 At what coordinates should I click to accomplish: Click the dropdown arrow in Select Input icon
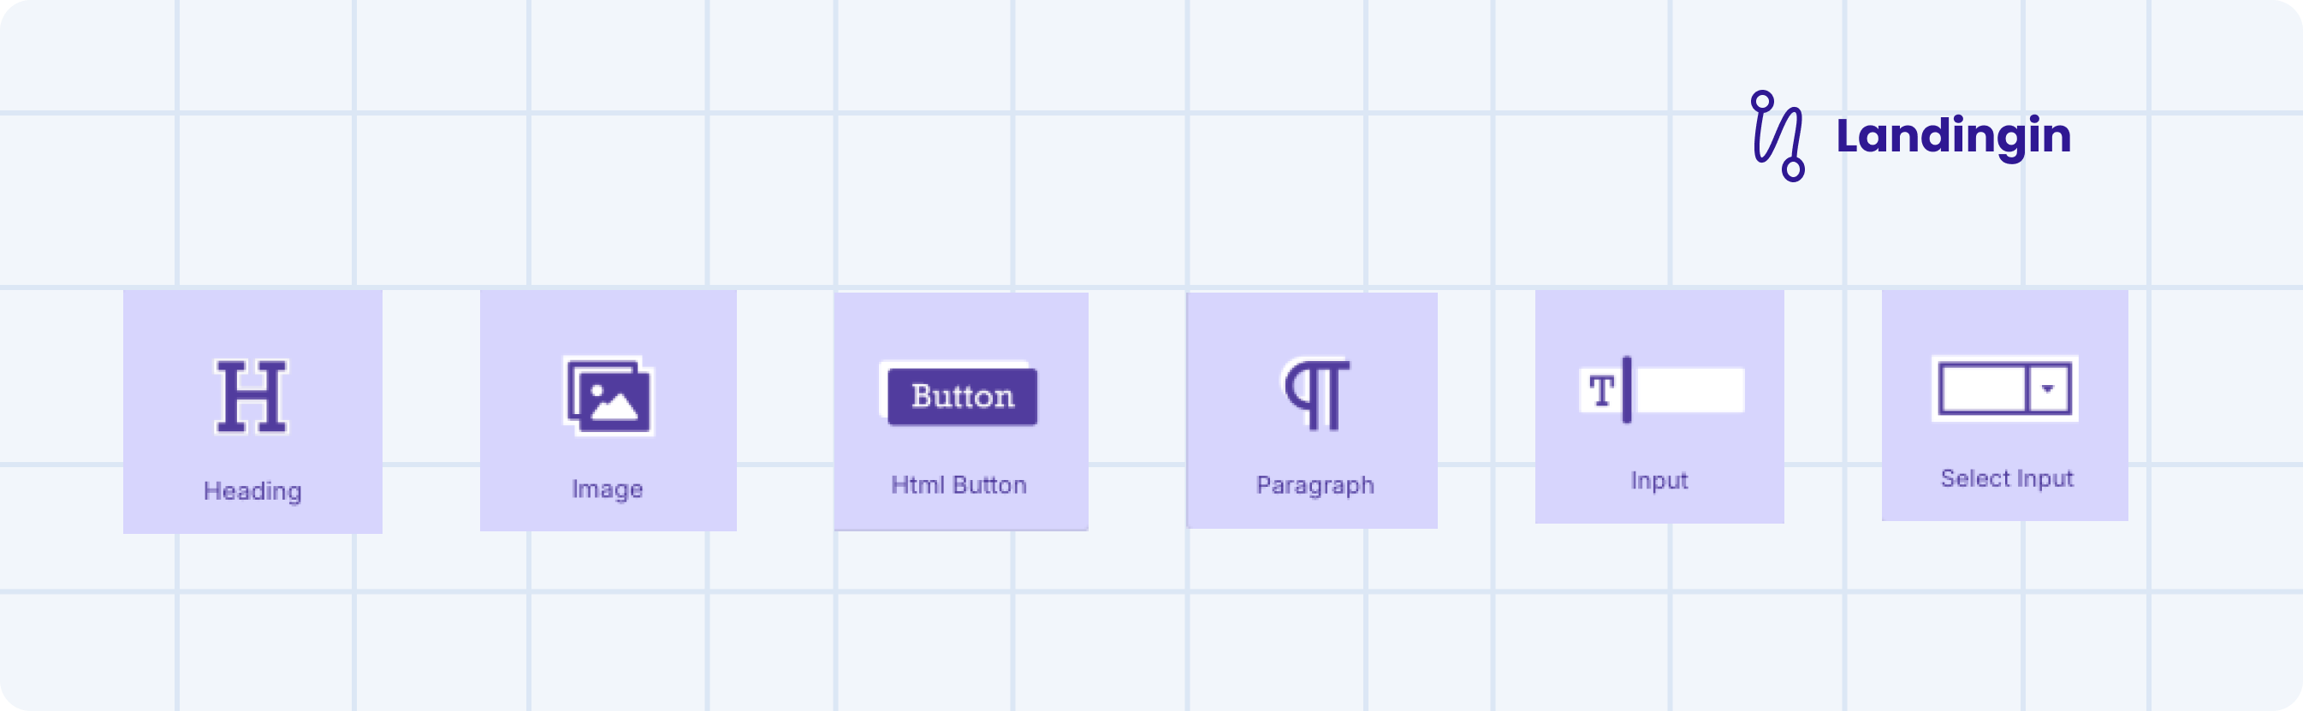[2048, 389]
